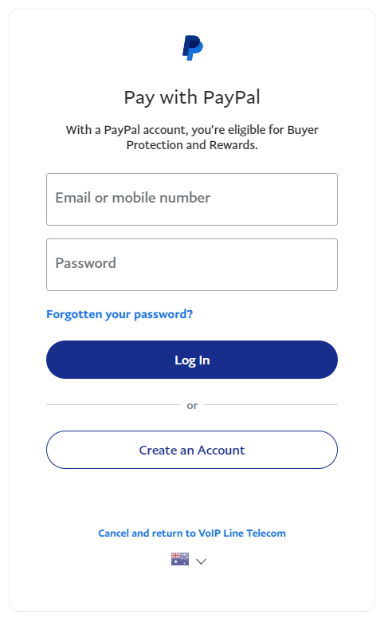Select the Email or mobile number placeholder text
The height and width of the screenshot is (618, 388).
(x=133, y=198)
